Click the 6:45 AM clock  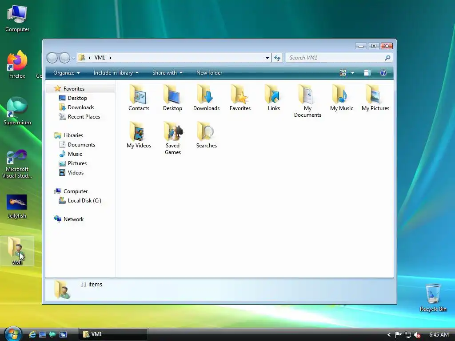[439, 335]
